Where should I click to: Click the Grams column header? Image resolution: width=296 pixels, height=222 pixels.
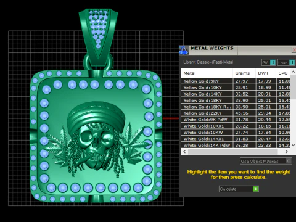[244, 73]
